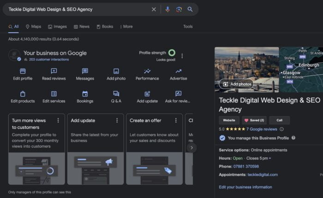Switch to the Maps tab

click(33, 27)
